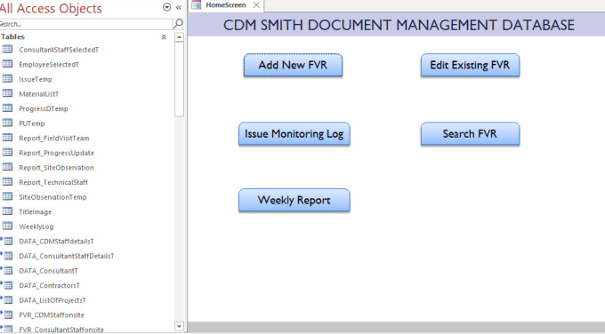This screenshot has height=334, width=605.
Task: Select the ProgressDTemp table name
Action: 44,108
